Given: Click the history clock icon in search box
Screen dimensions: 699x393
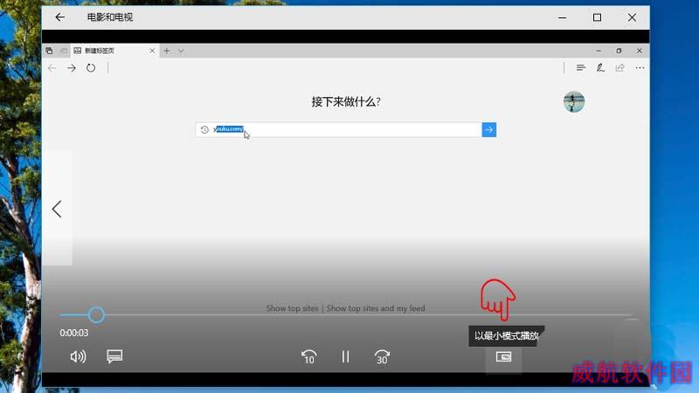Looking at the screenshot, I should click(x=204, y=129).
